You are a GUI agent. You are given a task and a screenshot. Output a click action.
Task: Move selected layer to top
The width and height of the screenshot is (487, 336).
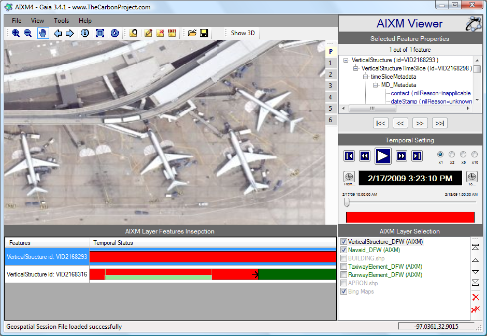pyautogui.click(x=475, y=247)
